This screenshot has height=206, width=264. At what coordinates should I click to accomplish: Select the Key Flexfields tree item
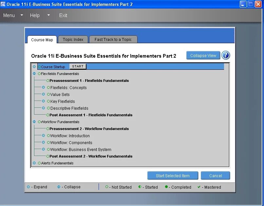coord(63,101)
